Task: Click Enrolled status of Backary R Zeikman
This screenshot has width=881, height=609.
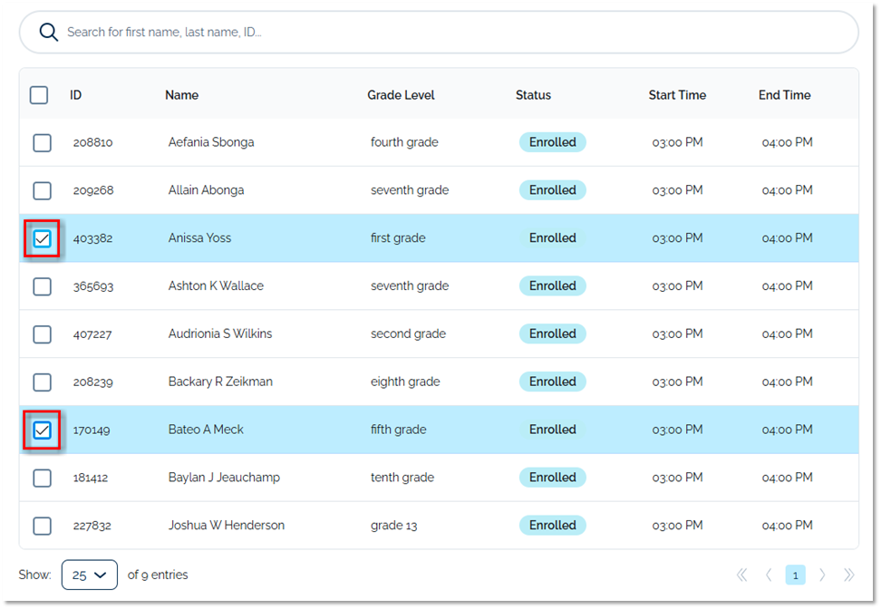Action: pyautogui.click(x=552, y=382)
